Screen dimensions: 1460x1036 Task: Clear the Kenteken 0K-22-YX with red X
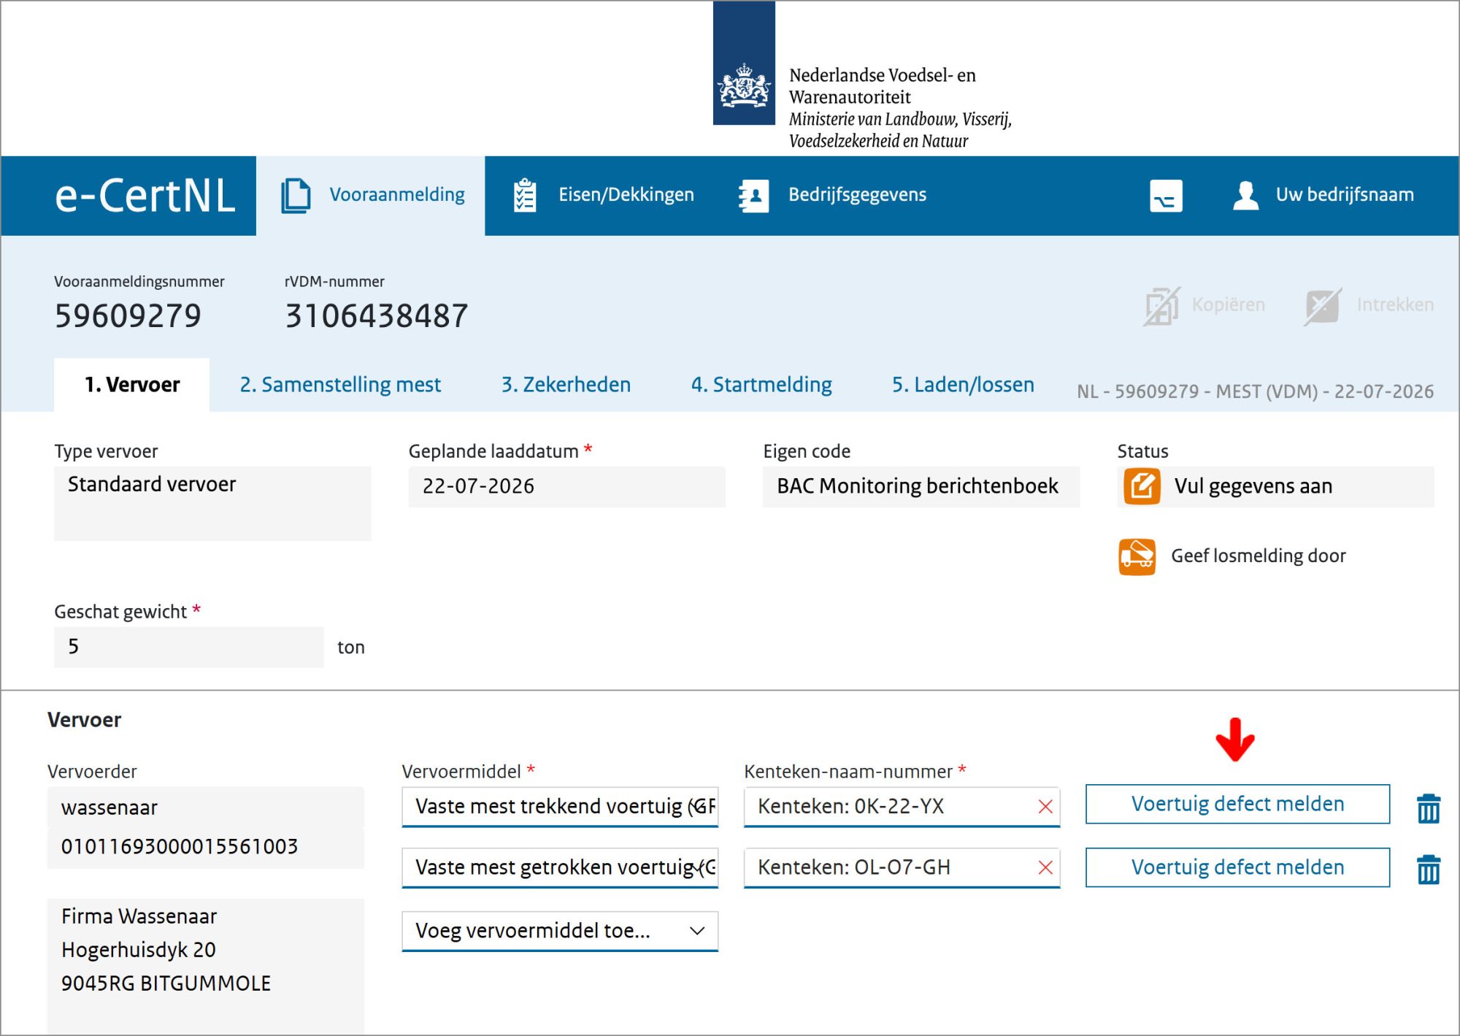(1045, 807)
